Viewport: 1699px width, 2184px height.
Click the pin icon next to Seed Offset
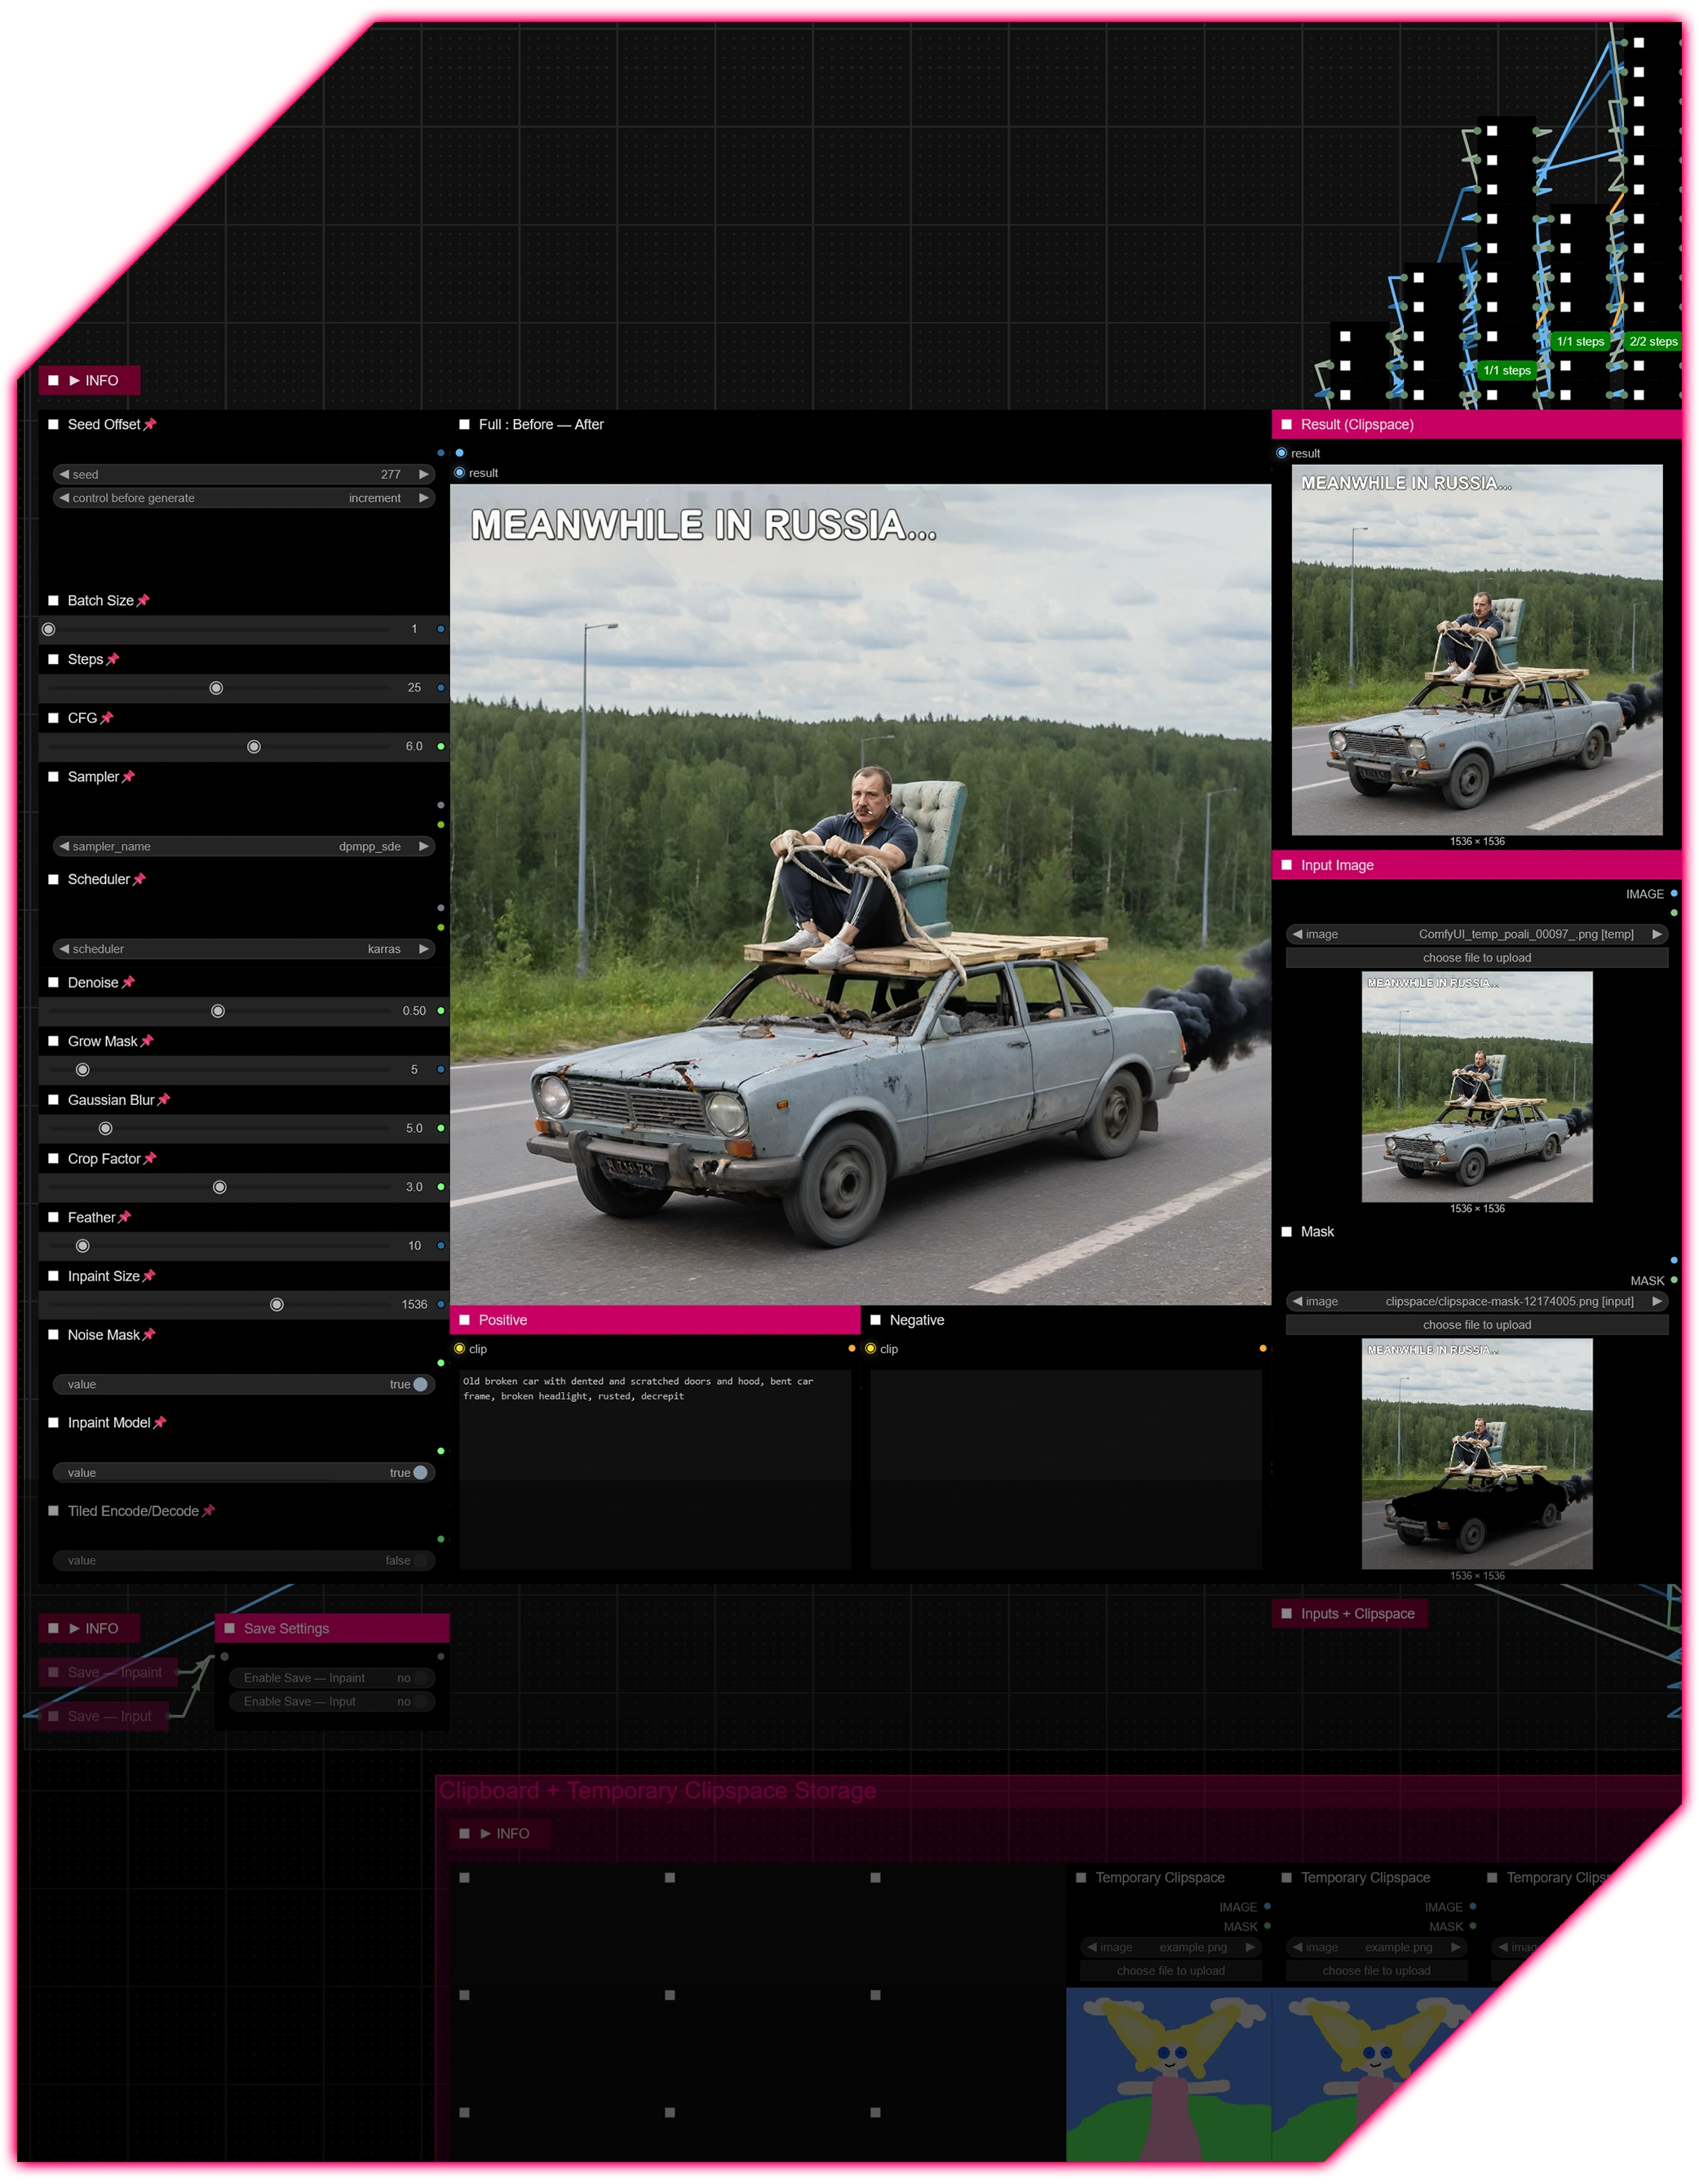150,424
